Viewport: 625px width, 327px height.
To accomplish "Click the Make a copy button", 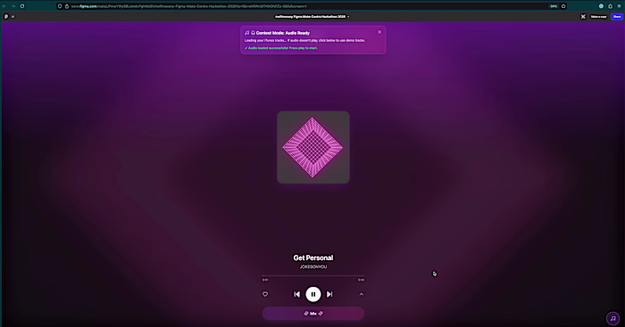I will [598, 17].
